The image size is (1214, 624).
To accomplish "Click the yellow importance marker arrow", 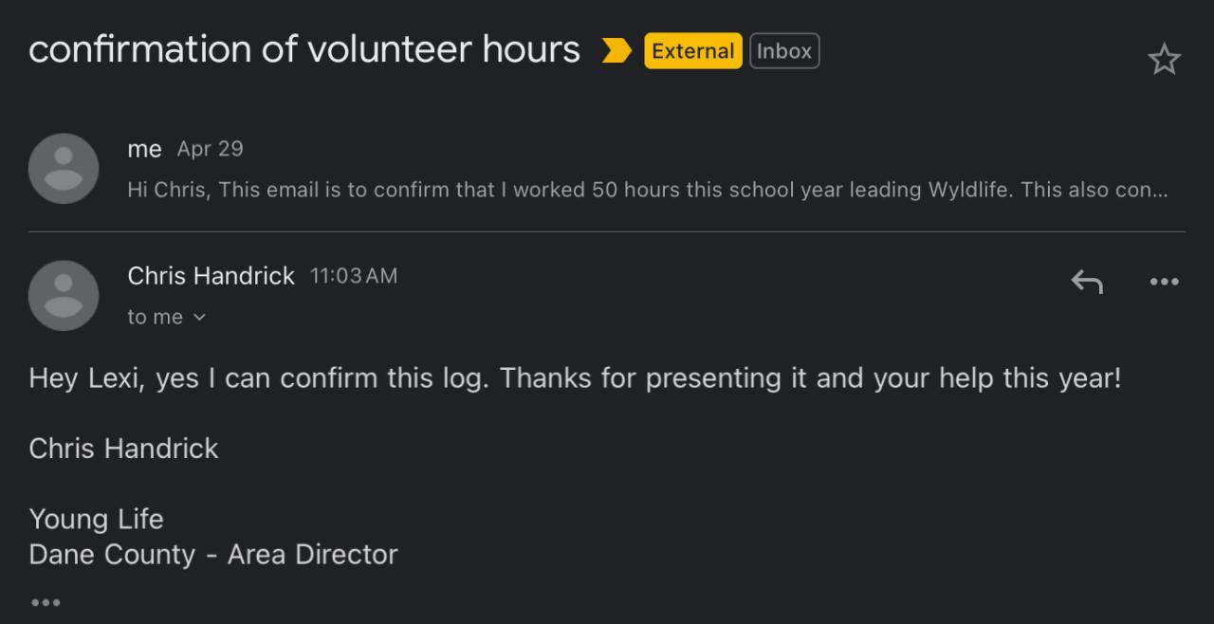I will coord(616,51).
